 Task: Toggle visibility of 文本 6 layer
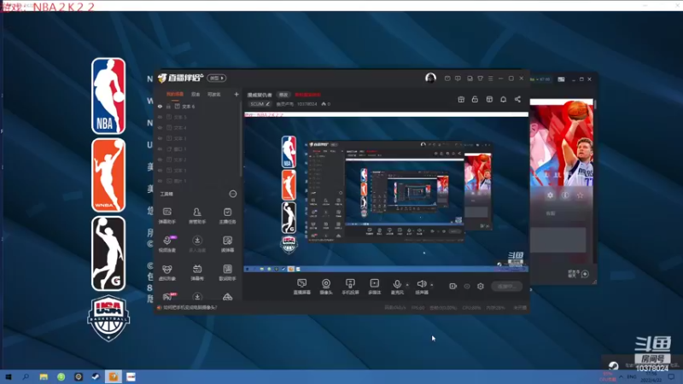160,106
